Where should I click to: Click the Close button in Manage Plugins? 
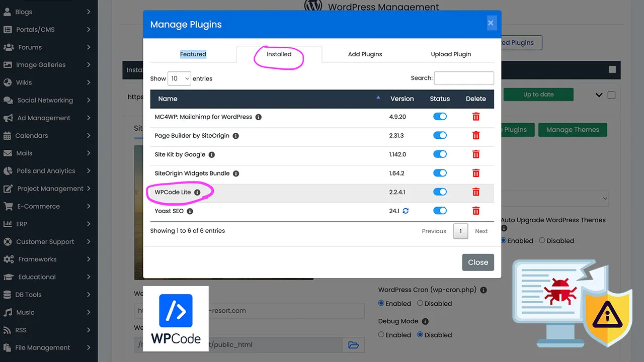point(478,262)
